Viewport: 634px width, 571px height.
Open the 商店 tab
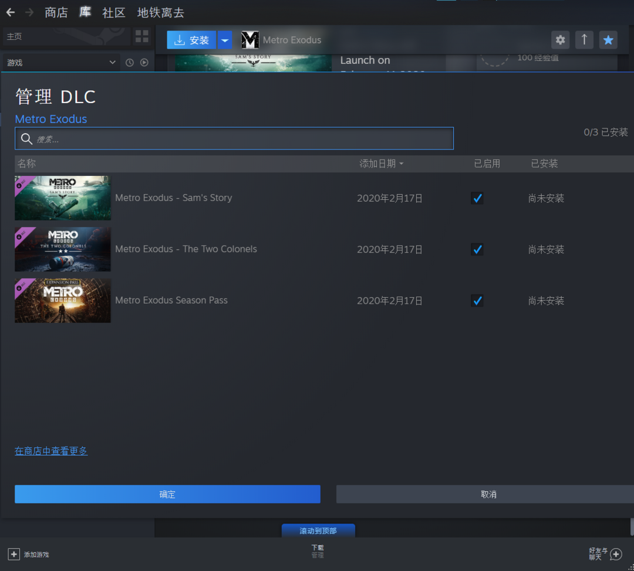[56, 12]
